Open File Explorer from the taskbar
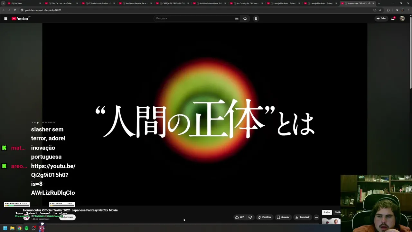 [x=12, y=228]
